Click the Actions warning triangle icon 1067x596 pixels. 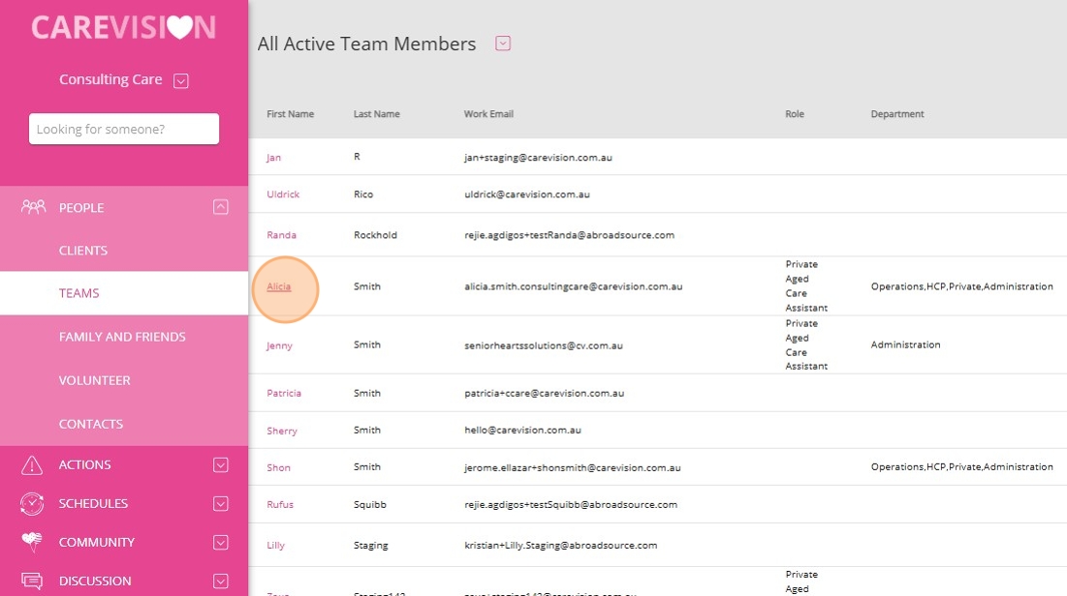(x=32, y=464)
